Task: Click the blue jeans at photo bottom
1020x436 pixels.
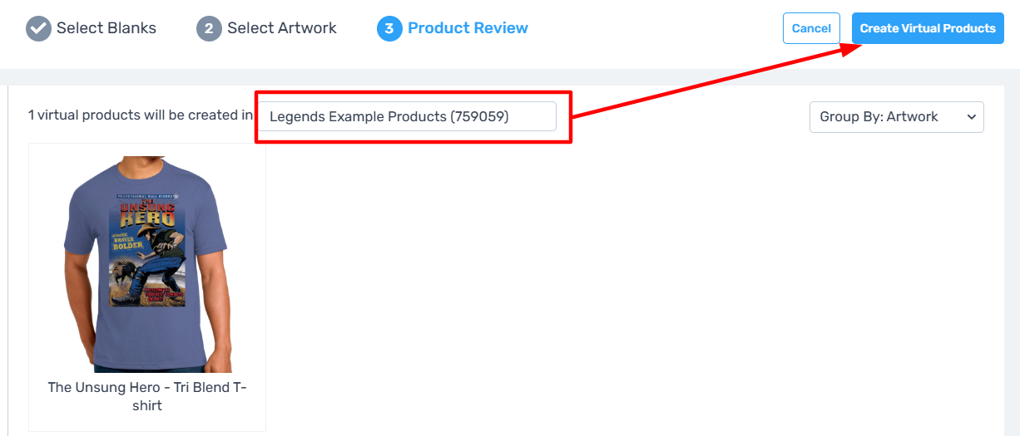Action: click(x=148, y=369)
